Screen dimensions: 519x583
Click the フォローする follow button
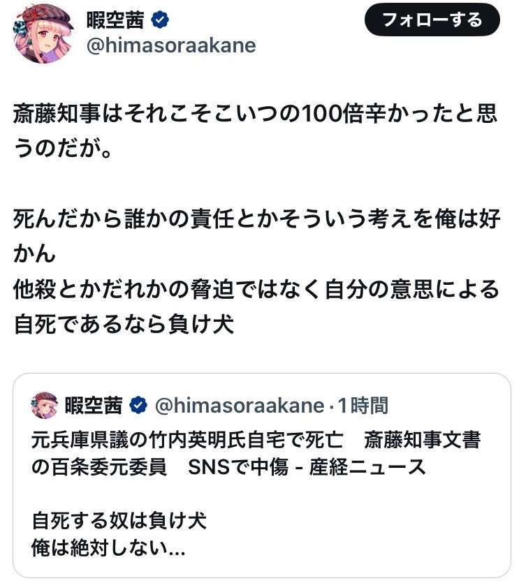coord(432,20)
